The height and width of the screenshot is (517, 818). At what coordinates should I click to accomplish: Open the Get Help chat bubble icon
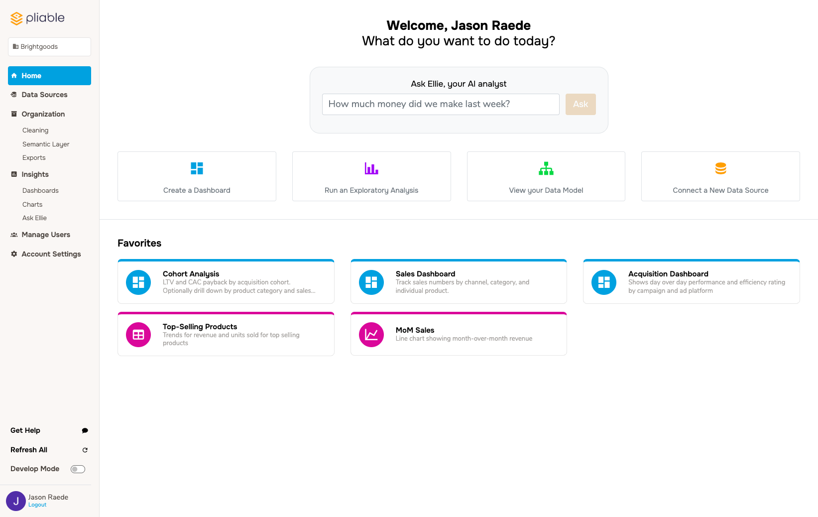coord(85,430)
